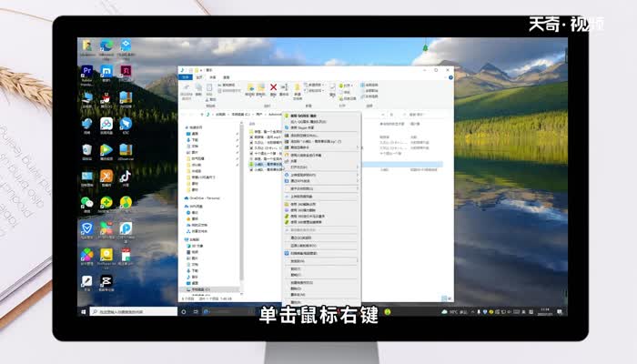Click the navigation pane vertical scrollbar
Viewport: 637px width, 364px height.
point(242,203)
